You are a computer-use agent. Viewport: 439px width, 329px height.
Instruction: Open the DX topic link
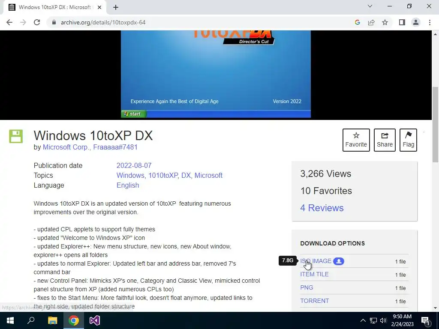pyautogui.click(x=186, y=175)
